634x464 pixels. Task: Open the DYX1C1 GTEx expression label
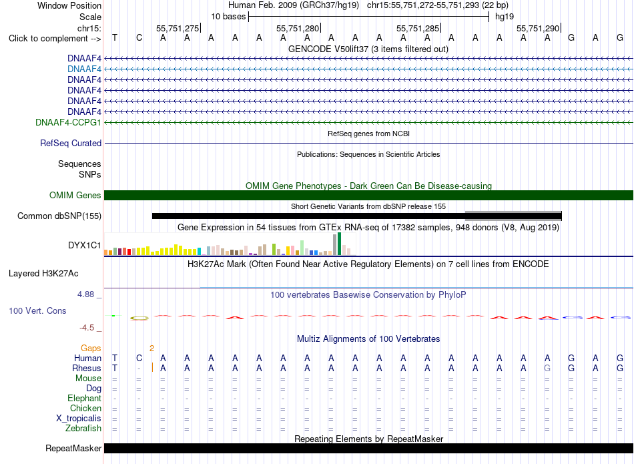pyautogui.click(x=85, y=246)
